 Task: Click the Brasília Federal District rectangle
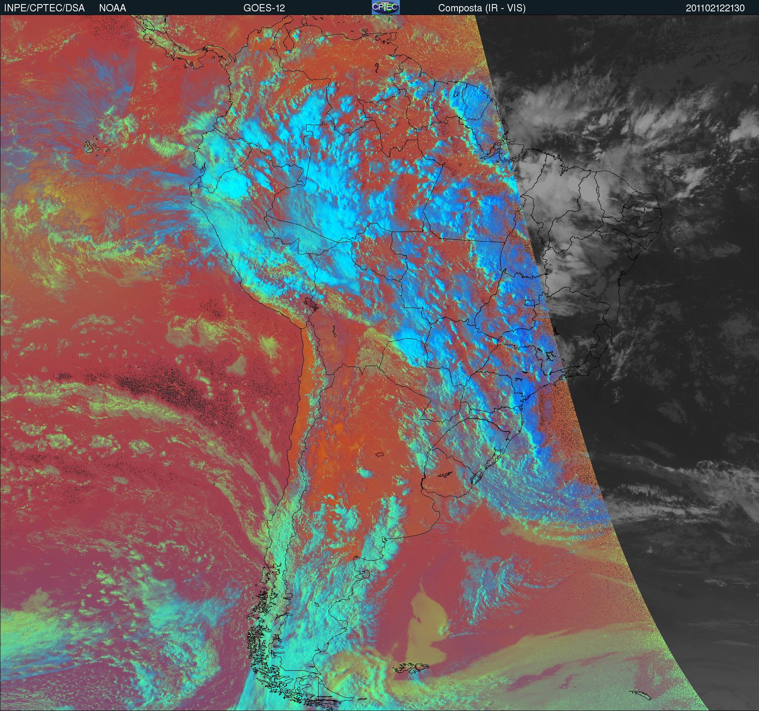[x=529, y=302]
